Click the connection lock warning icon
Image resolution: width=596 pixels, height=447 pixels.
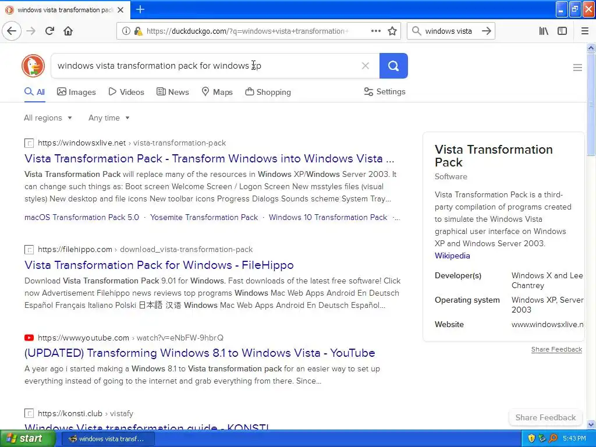pos(138,31)
